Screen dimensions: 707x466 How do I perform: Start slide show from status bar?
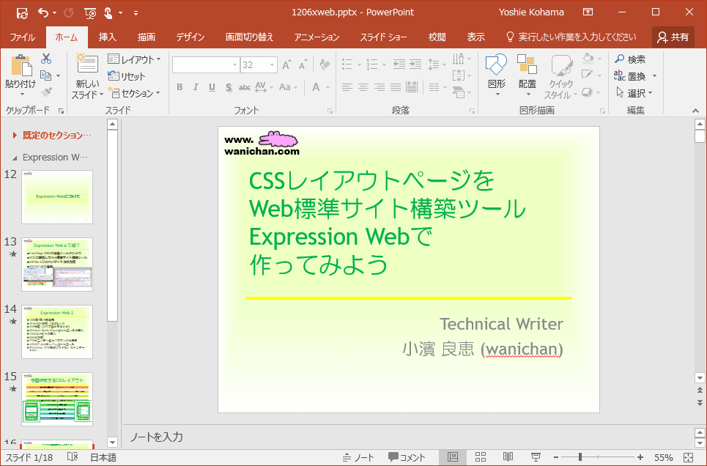pos(536,457)
